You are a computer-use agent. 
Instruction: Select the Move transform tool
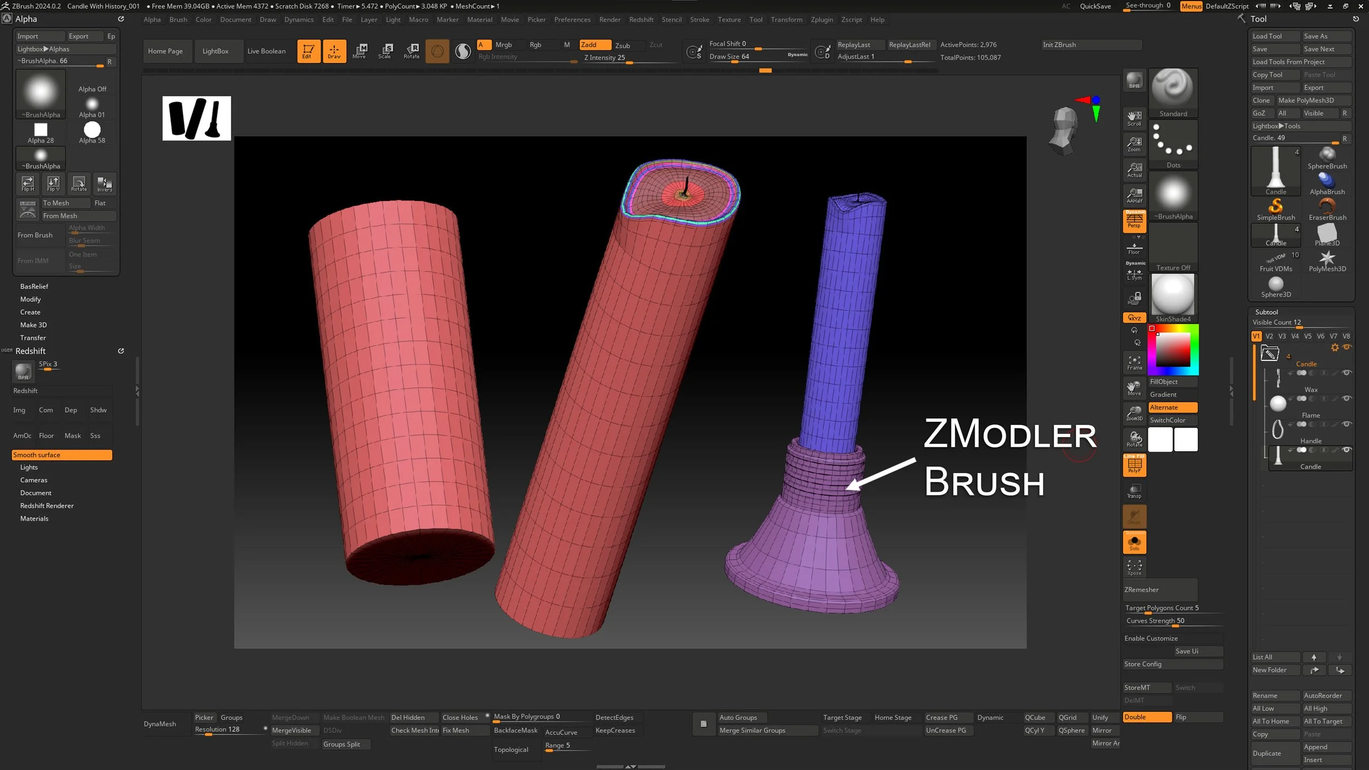click(x=359, y=51)
